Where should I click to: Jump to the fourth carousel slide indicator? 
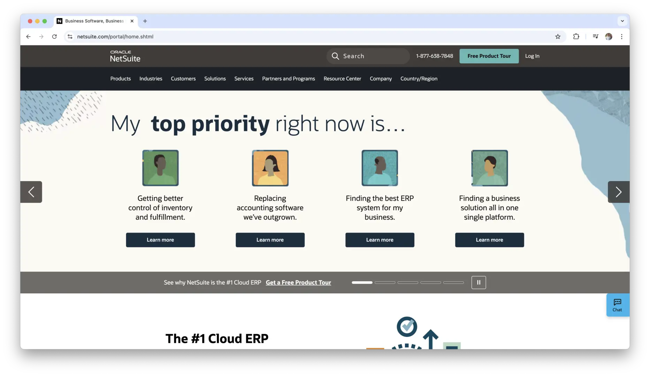[x=431, y=283]
